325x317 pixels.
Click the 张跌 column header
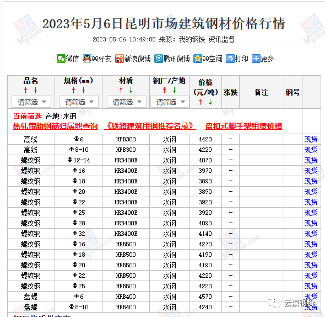point(230,92)
